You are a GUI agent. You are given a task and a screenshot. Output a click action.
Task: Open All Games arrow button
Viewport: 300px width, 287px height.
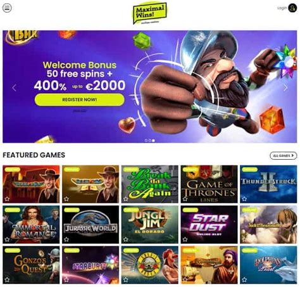(x=284, y=156)
